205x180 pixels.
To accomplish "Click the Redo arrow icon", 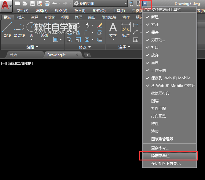I will tap(65, 3).
